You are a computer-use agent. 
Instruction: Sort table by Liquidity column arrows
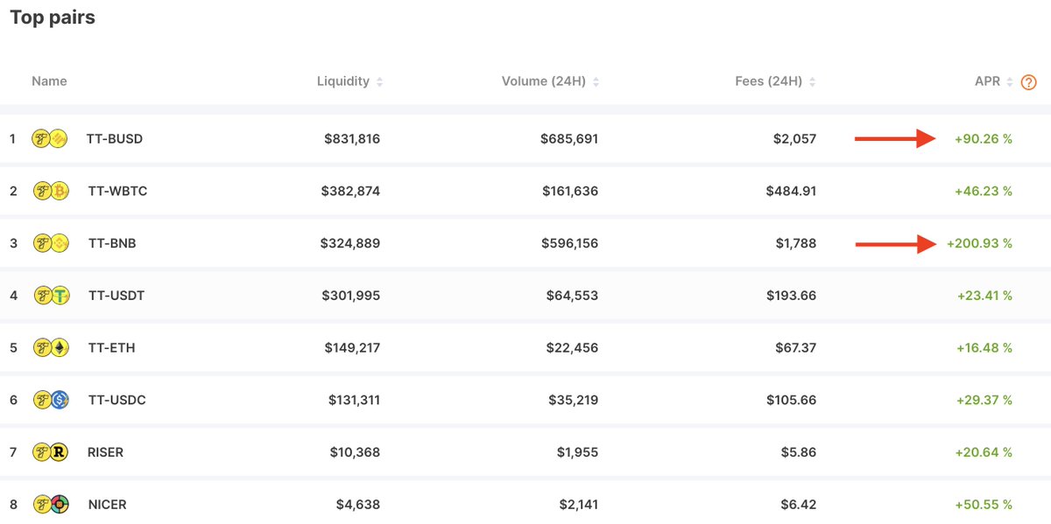click(x=379, y=82)
